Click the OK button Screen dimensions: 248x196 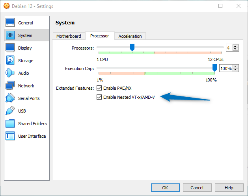[165, 188]
